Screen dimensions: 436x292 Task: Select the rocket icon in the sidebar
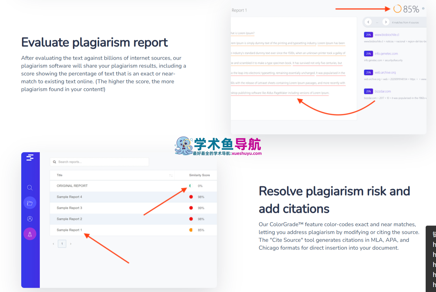click(30, 234)
